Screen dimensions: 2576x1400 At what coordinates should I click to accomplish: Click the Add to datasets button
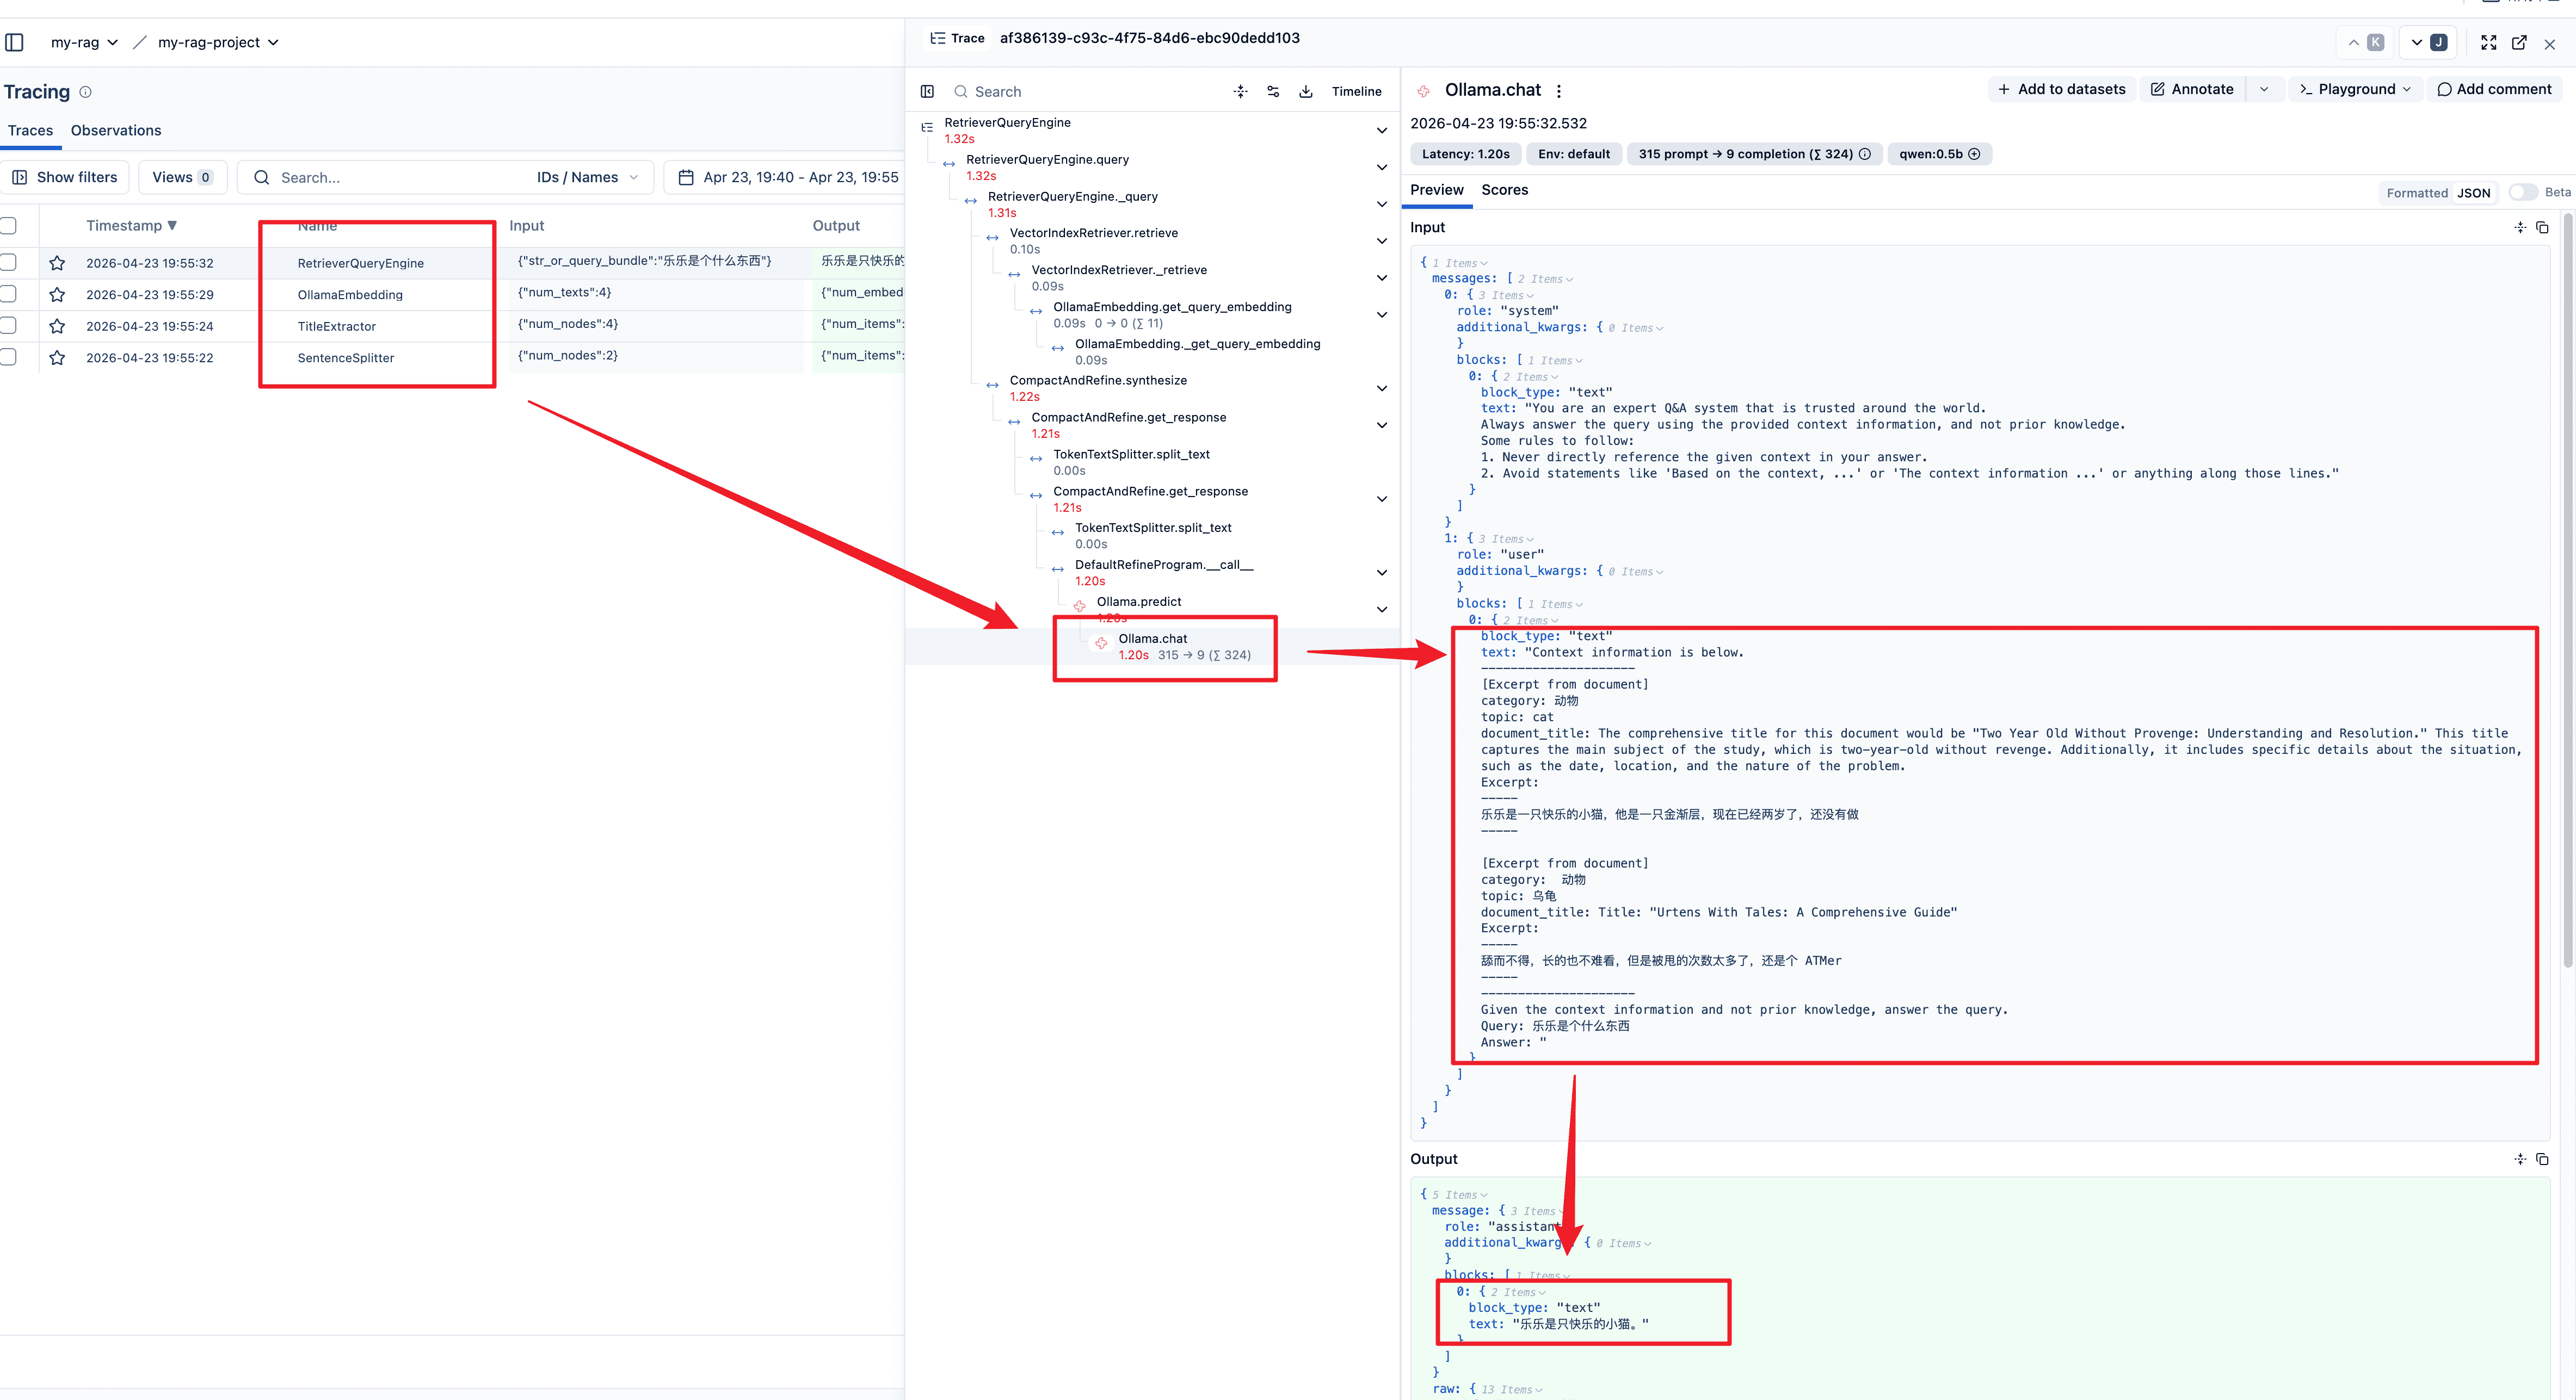point(2061,89)
